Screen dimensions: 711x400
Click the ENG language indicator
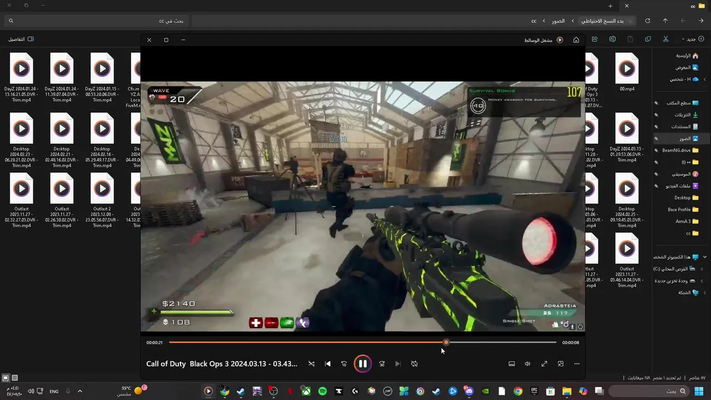54,392
